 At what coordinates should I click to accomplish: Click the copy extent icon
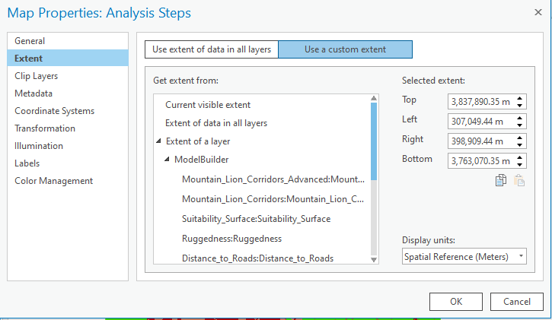coord(501,180)
